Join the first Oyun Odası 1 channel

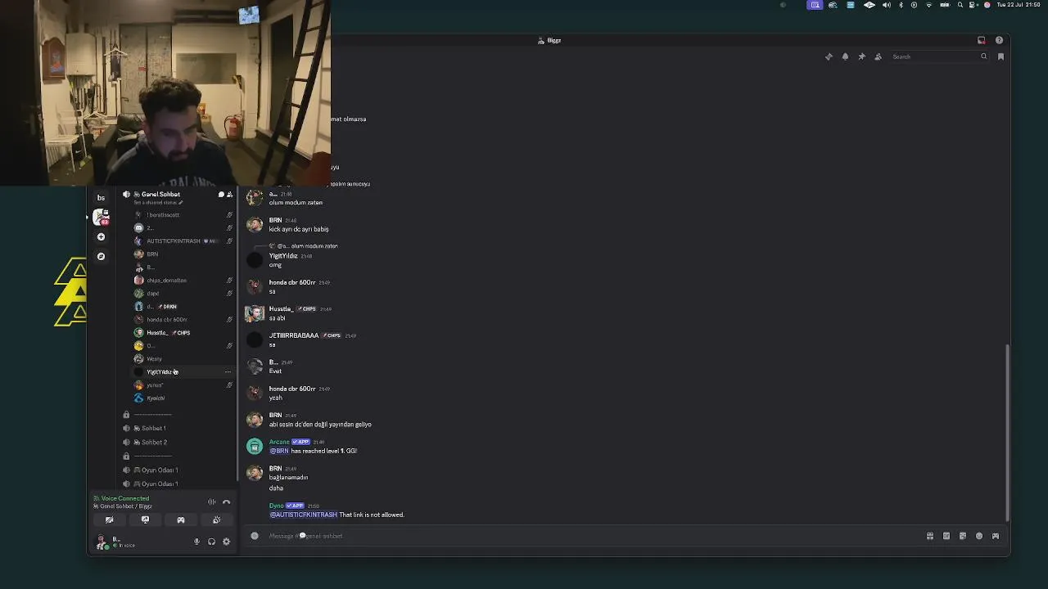pyautogui.click(x=159, y=470)
